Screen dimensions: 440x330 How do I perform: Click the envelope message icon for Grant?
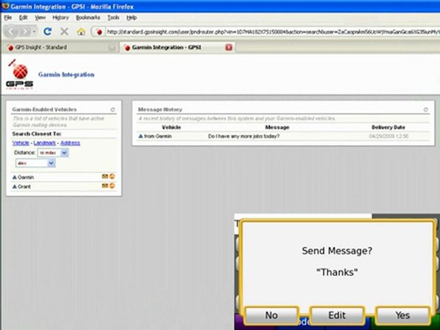105,186
